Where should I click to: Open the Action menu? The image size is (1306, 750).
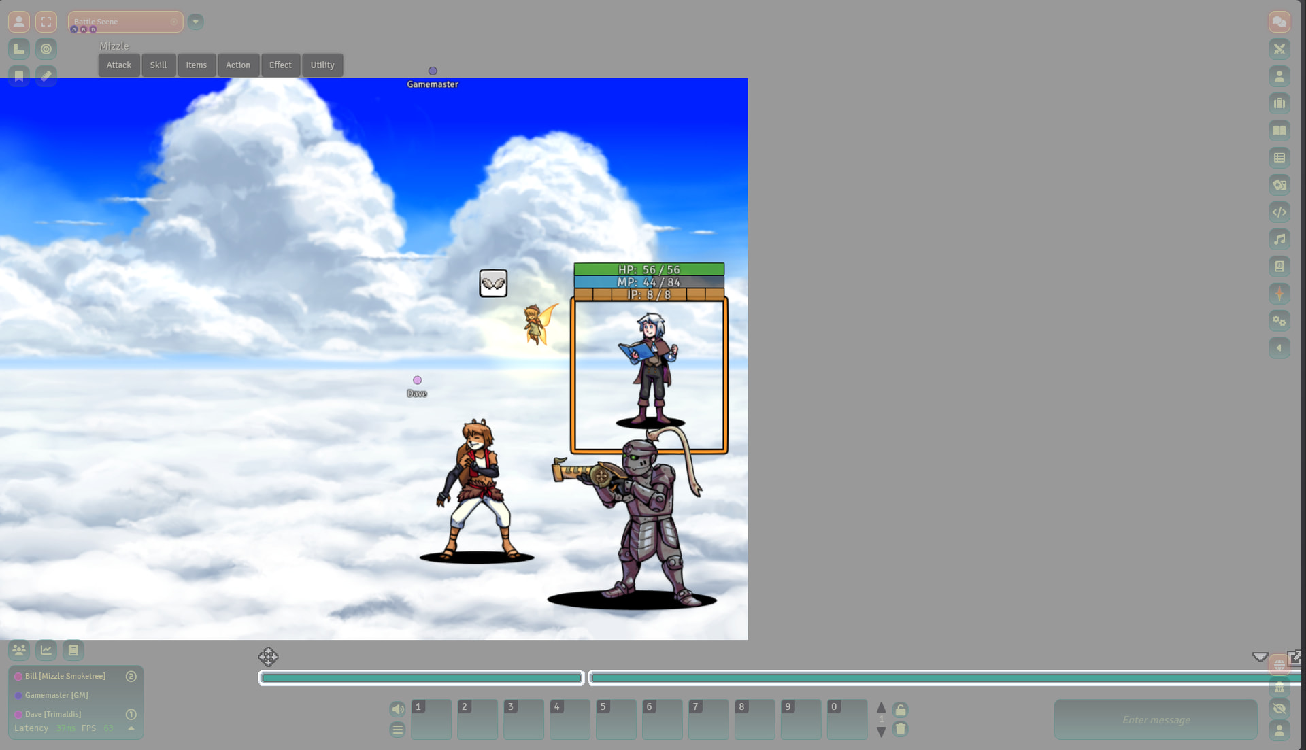[x=238, y=65]
